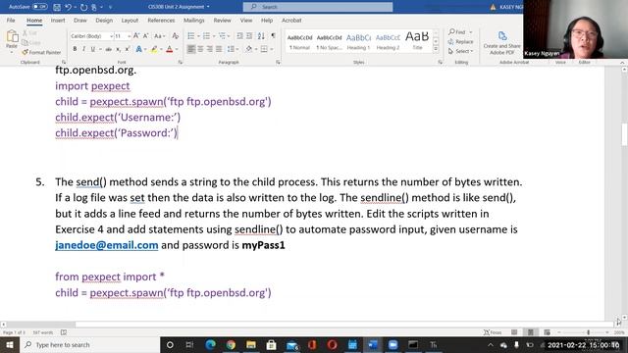Click the Numbering list icon

click(206, 36)
